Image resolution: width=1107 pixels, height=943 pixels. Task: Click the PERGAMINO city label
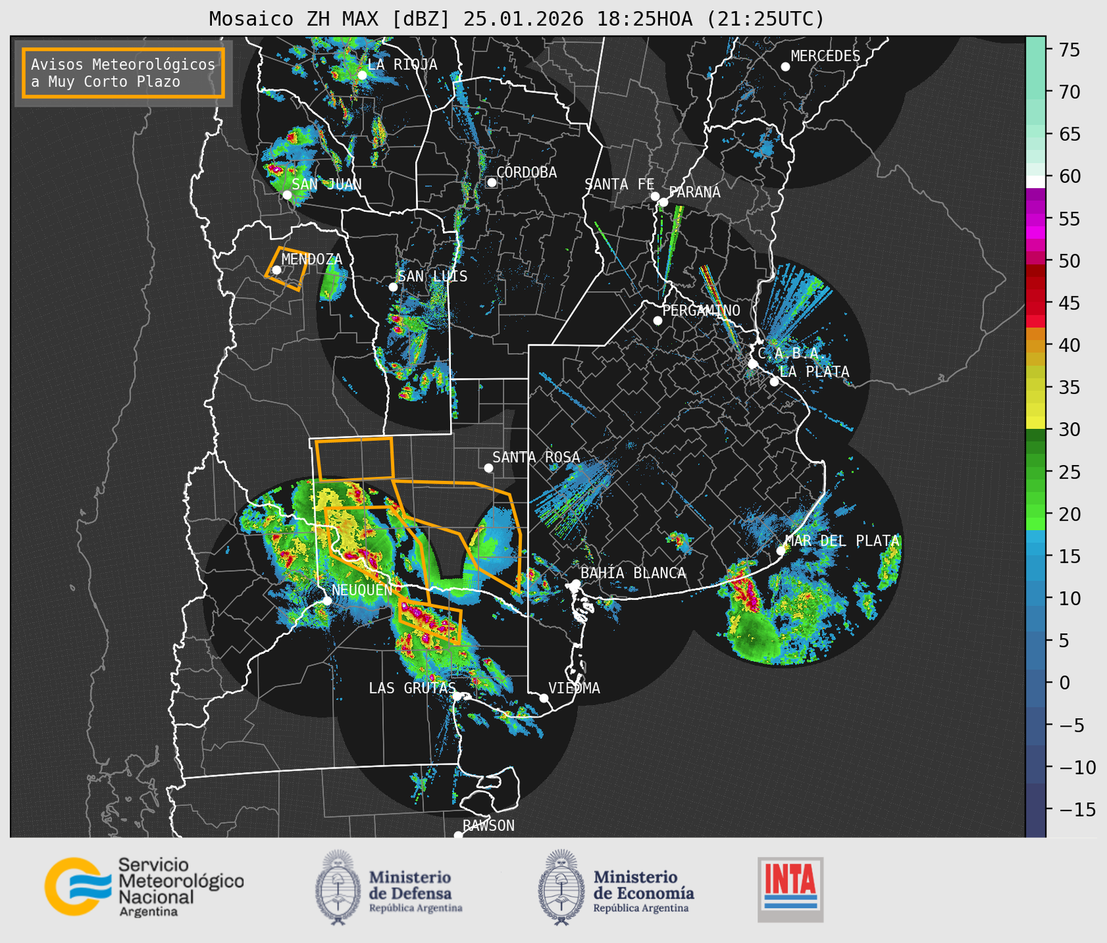tap(701, 310)
